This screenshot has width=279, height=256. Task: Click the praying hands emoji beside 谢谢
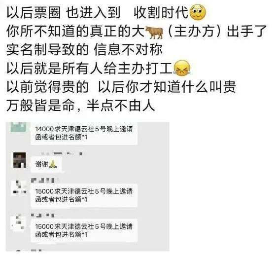click(x=53, y=164)
